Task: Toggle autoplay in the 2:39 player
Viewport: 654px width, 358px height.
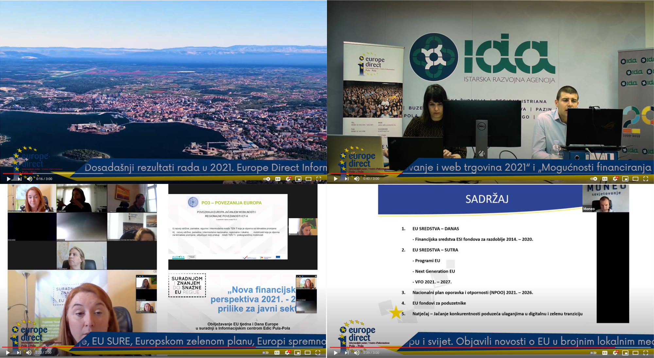Action: click(594, 353)
